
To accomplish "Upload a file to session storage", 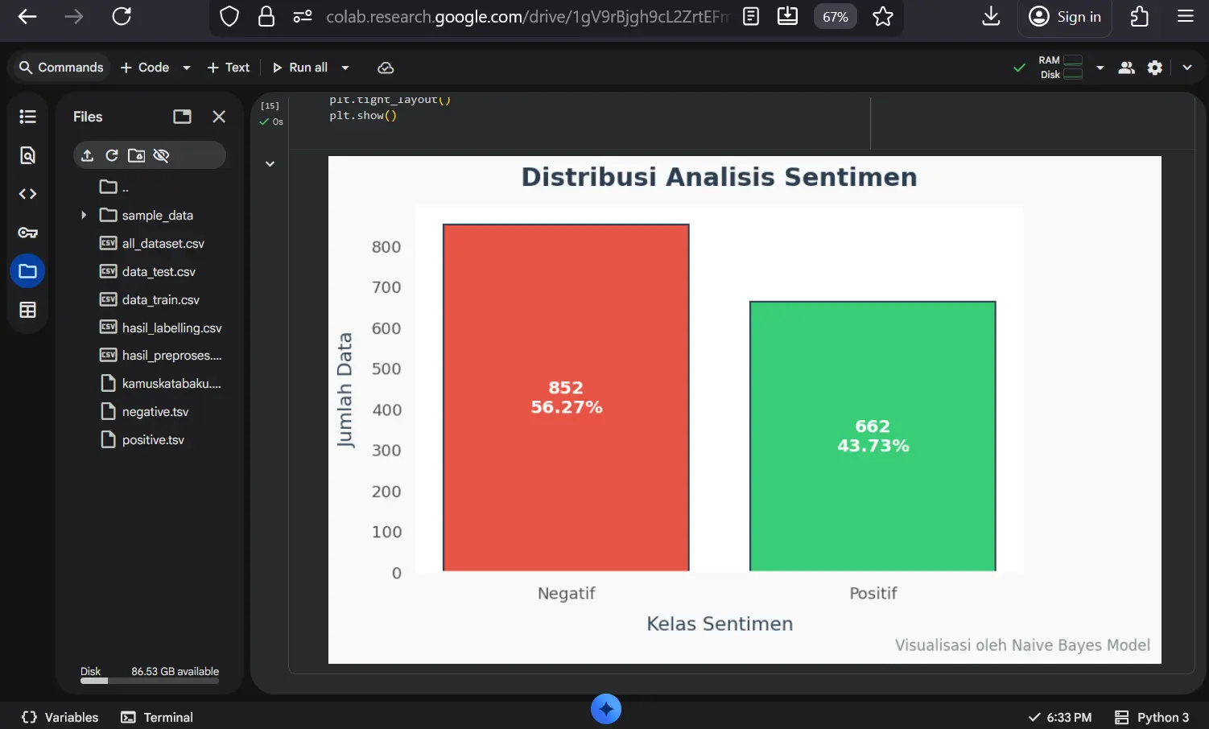I will (x=88, y=155).
